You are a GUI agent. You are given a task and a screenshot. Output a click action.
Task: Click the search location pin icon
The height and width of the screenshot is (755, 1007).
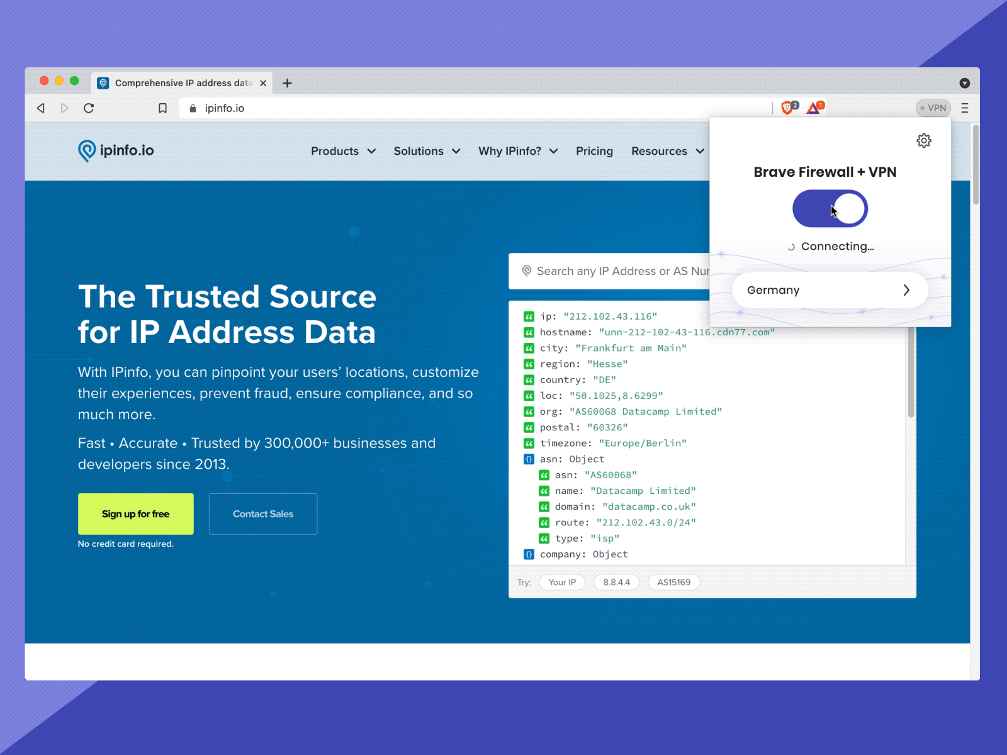pos(527,271)
